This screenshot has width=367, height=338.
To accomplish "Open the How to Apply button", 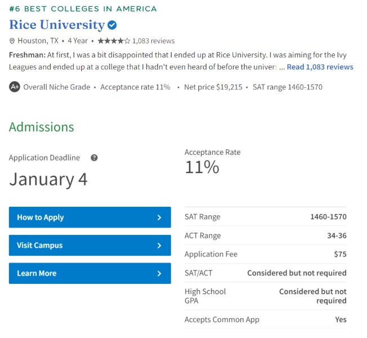I will 90,217.
